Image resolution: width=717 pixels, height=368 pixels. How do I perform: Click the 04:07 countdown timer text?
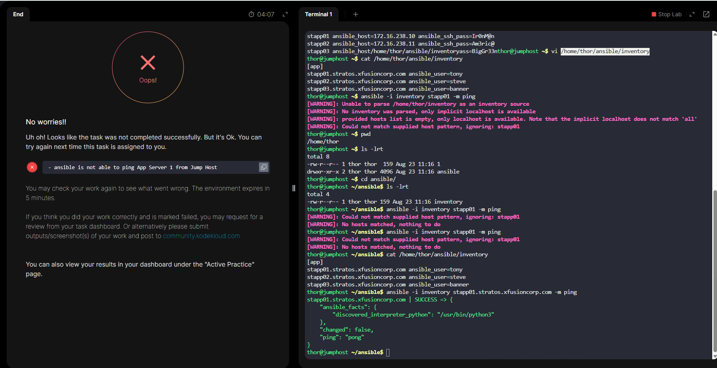(266, 14)
